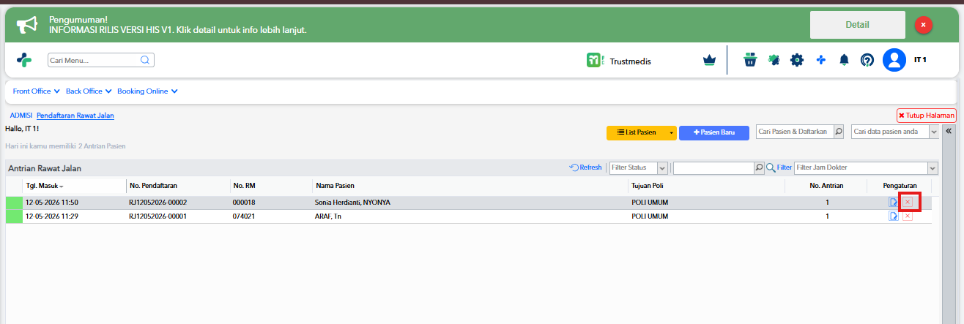The height and width of the screenshot is (324, 964).
Task: Expand the Booking Online menu
Action: [148, 91]
